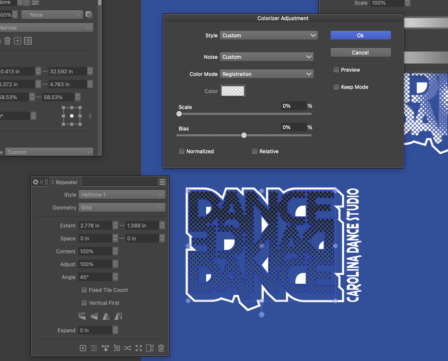Enable the Preview checkbox
448x361 pixels.
tap(336, 70)
